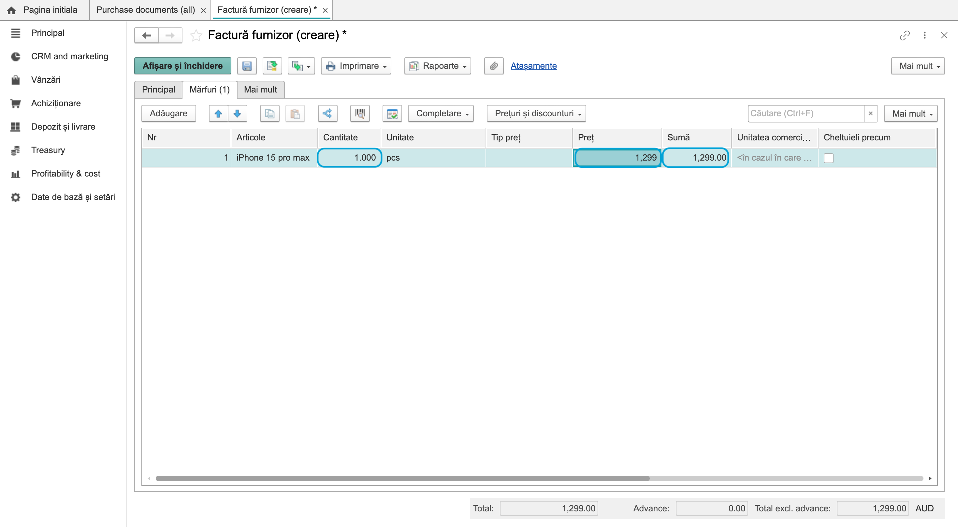Add form to favorites with star
958x527 pixels.
pyautogui.click(x=196, y=35)
